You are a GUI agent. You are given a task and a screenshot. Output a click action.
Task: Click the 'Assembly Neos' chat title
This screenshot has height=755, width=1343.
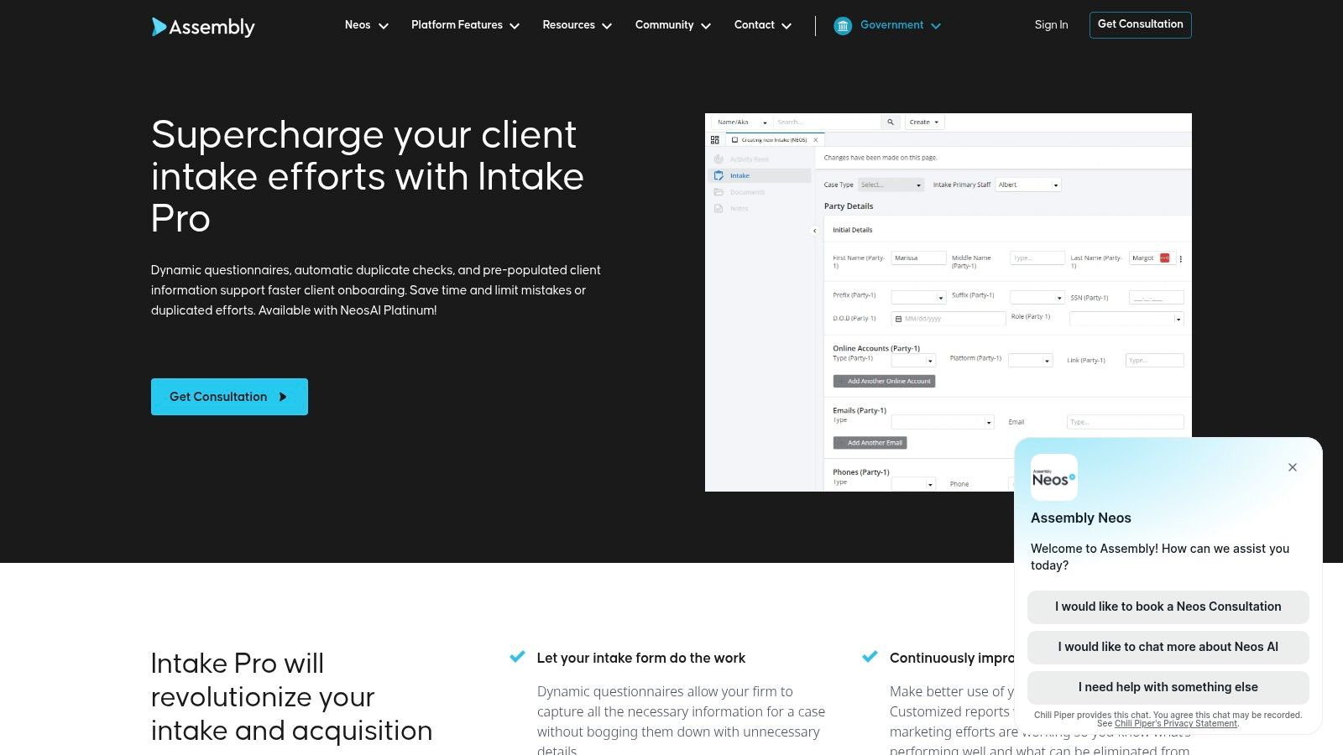coord(1081,518)
